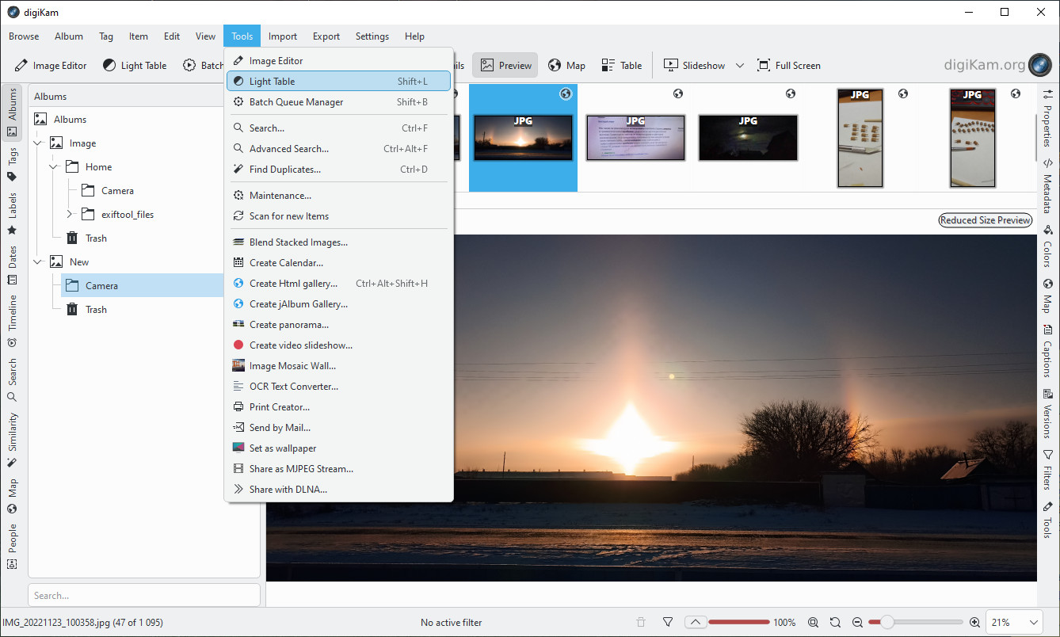Toggle Full Screen mode
This screenshot has width=1060, height=637.
(x=788, y=66)
